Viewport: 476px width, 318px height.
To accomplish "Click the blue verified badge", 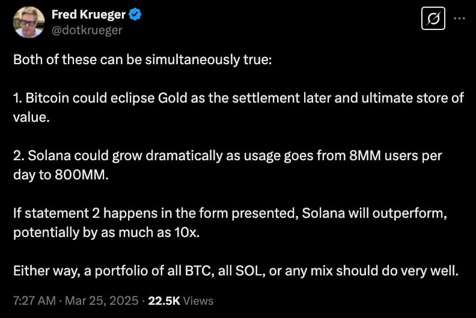I will pos(135,14).
